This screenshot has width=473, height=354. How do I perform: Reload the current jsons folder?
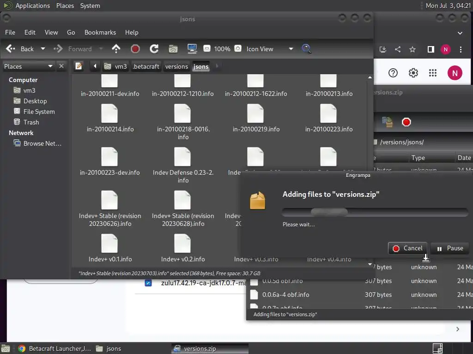154,49
